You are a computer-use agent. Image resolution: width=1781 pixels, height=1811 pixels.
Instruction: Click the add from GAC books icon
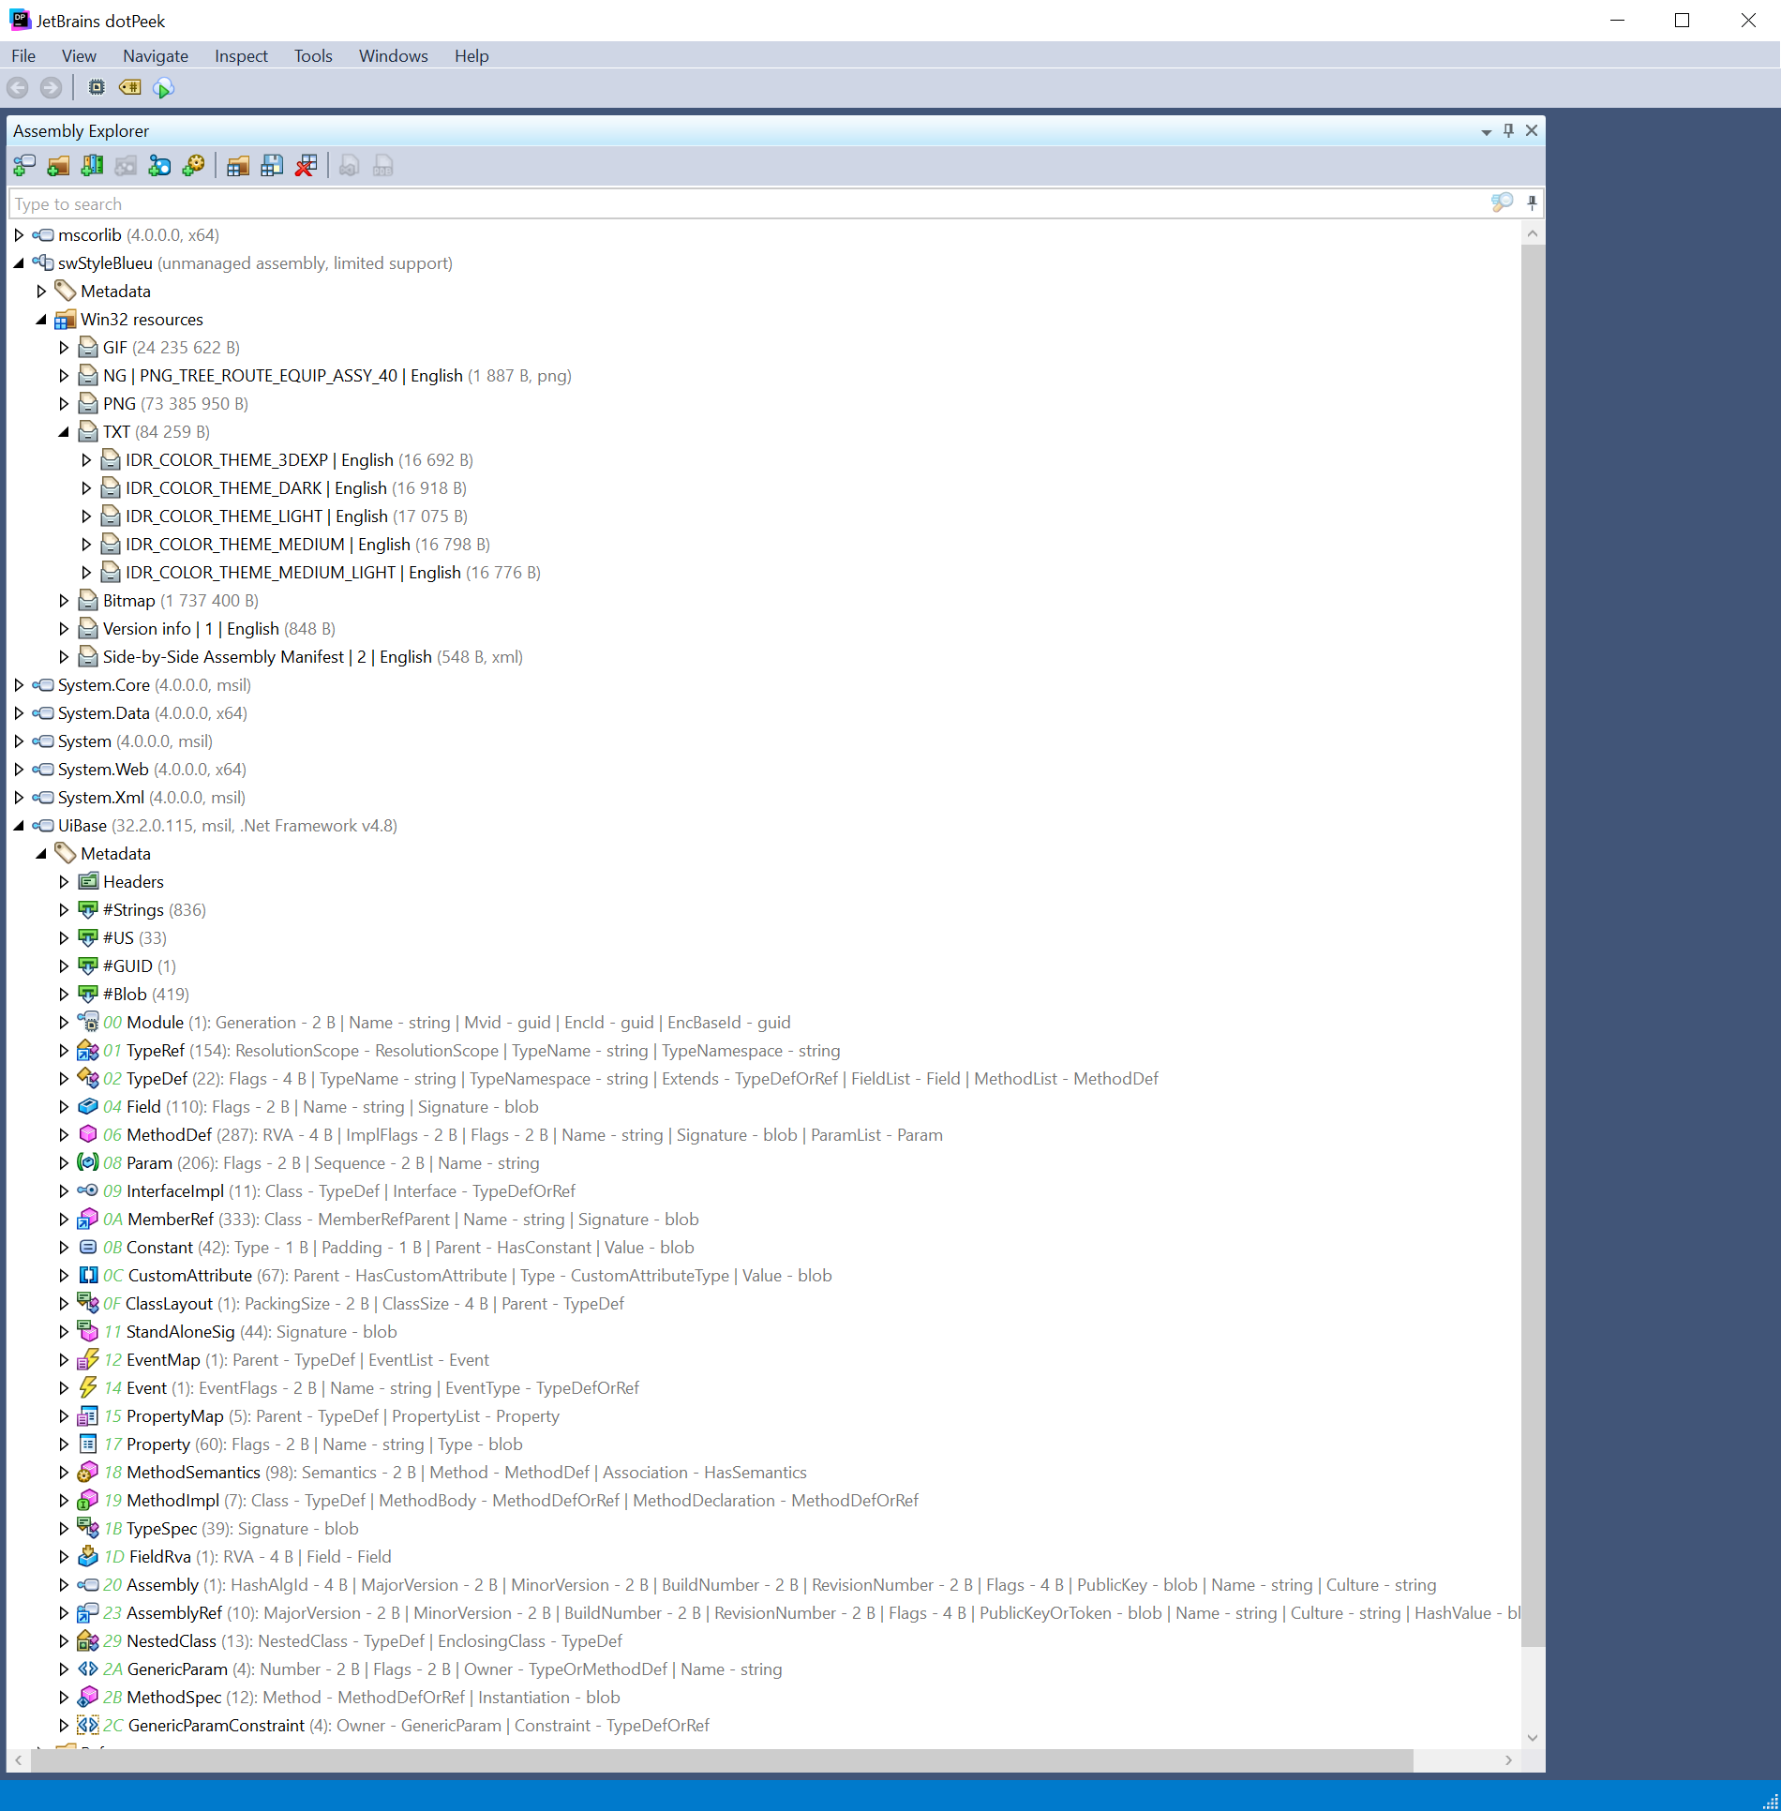click(x=92, y=167)
